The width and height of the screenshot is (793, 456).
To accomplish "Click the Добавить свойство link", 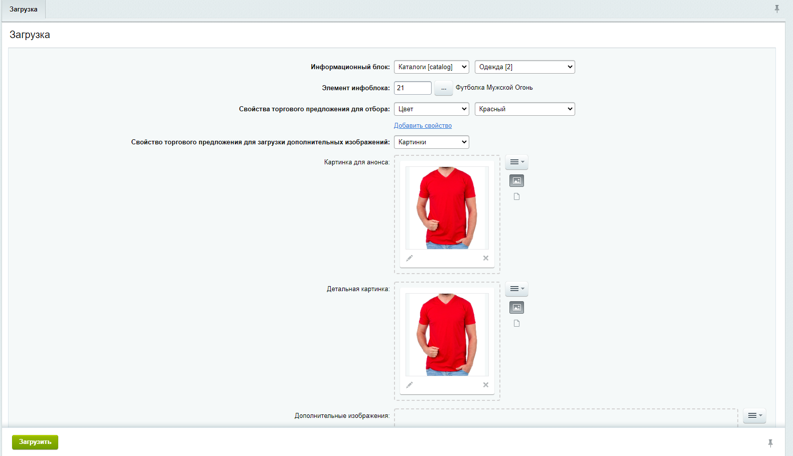I will pyautogui.click(x=423, y=126).
